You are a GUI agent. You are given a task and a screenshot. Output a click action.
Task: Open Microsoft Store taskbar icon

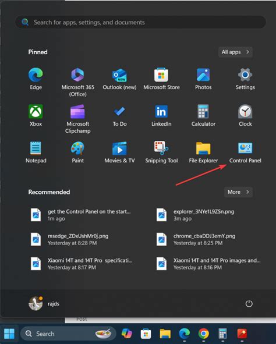click(146, 334)
